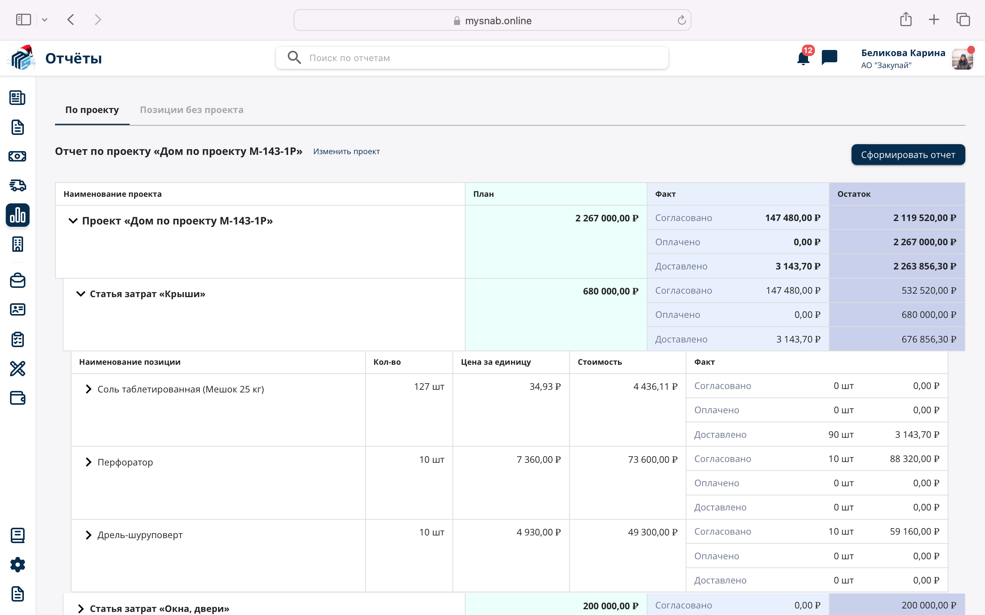
Task: Open the tools (pencil and ruler) sidebar icon
Action: [x=17, y=369]
